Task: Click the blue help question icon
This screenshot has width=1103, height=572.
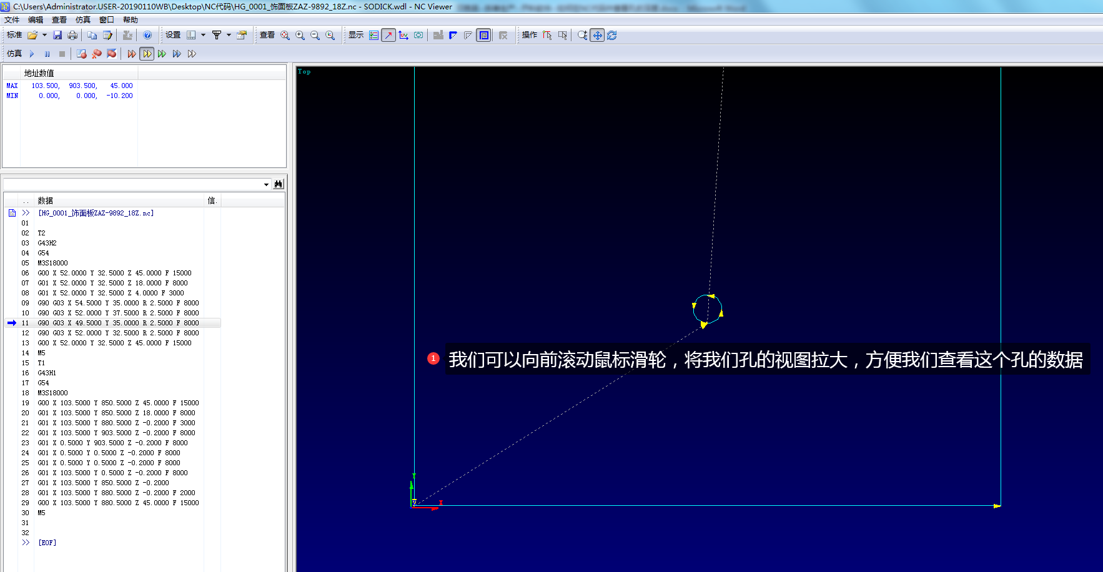Action: point(147,36)
